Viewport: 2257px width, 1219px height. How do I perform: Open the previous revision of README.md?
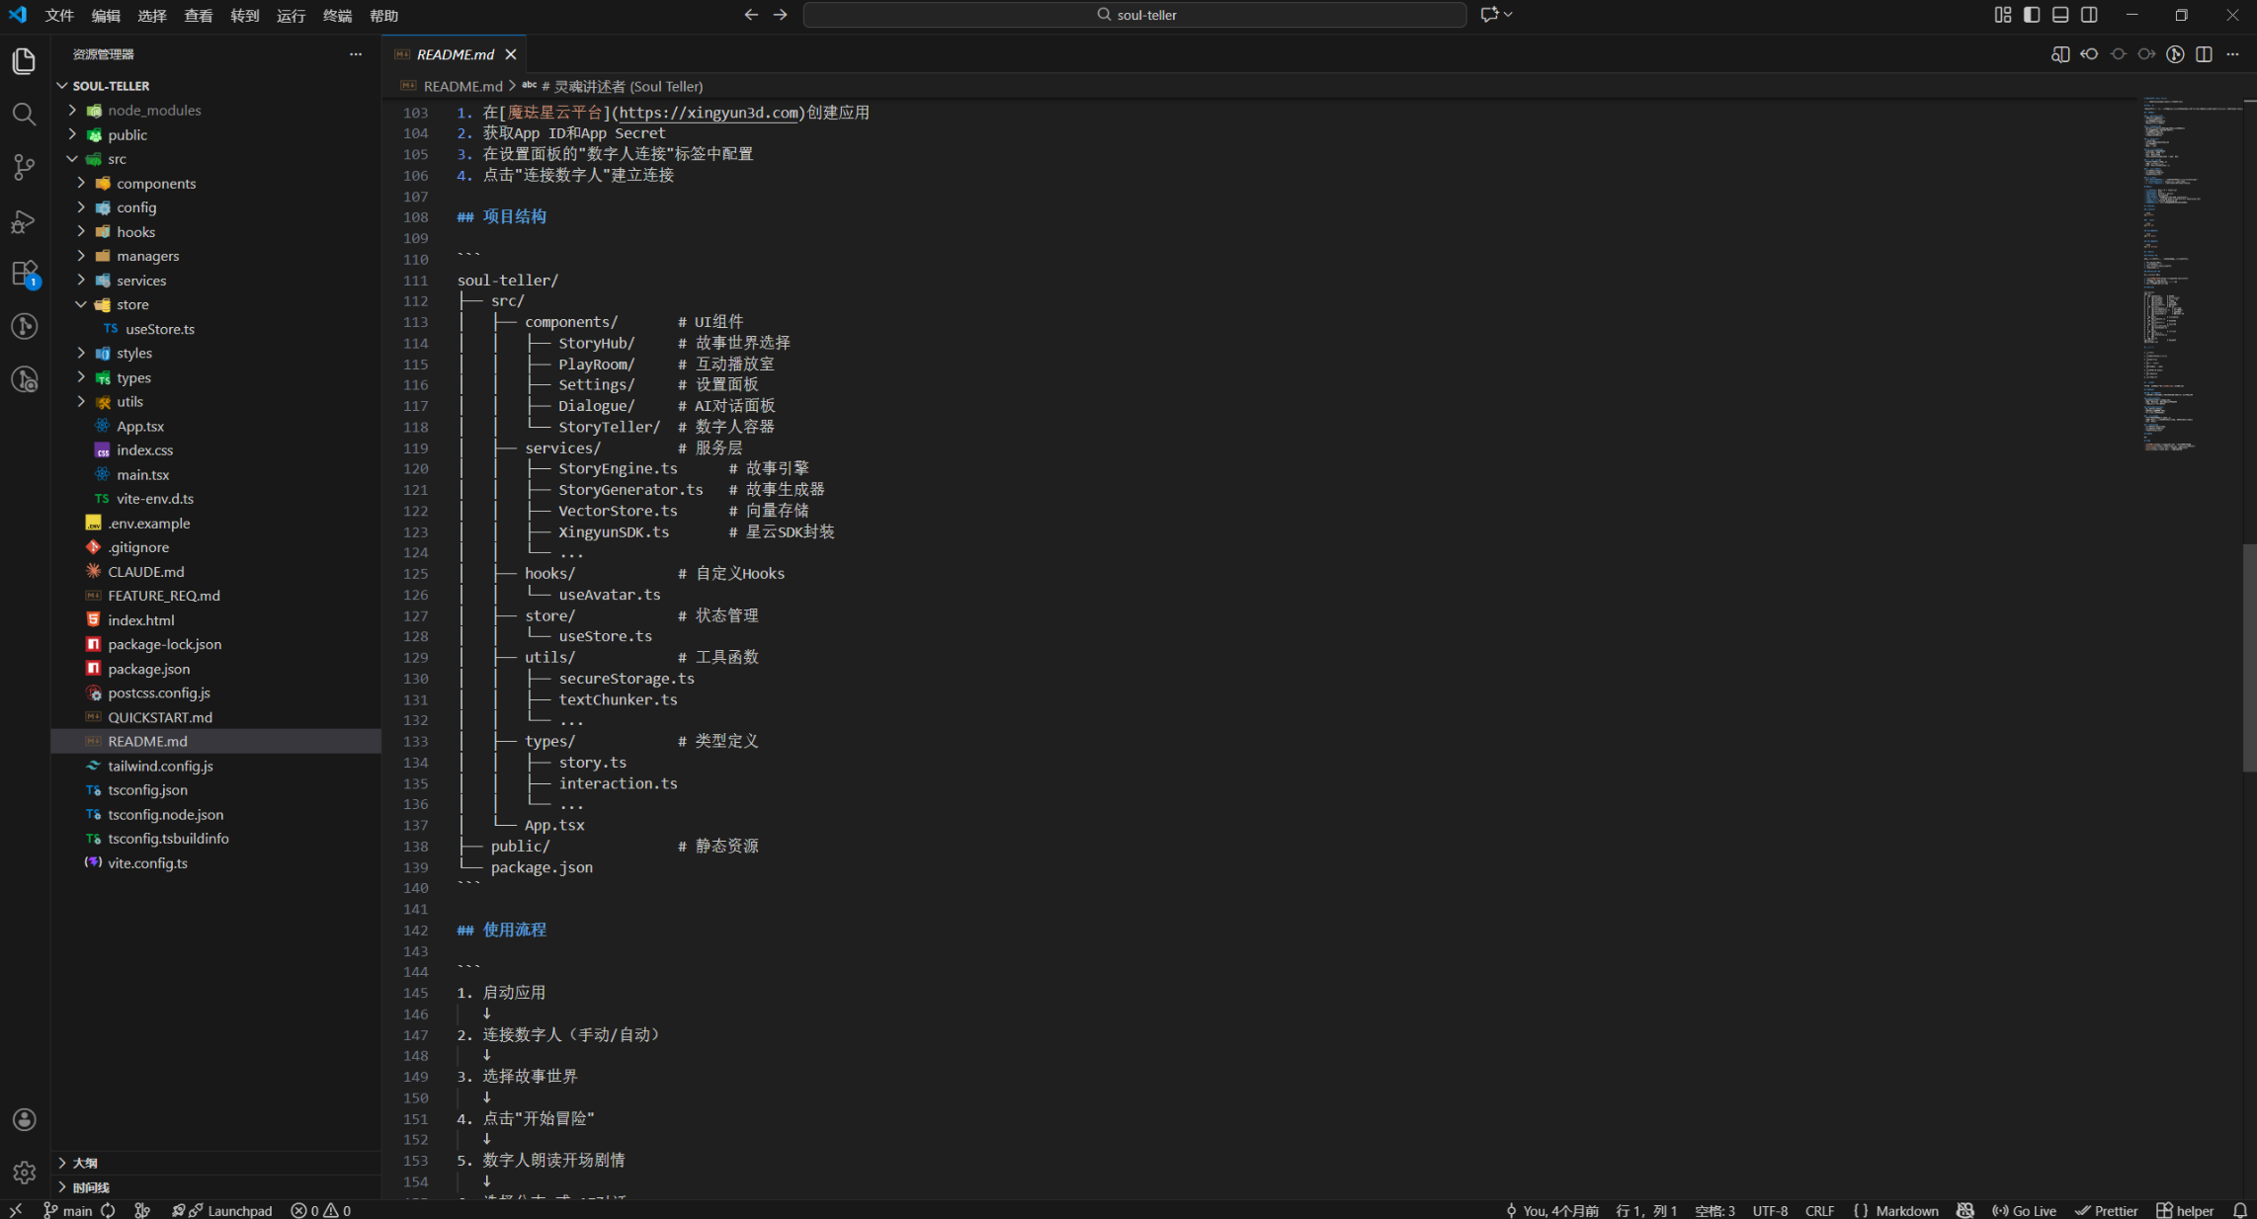pos(2089,54)
